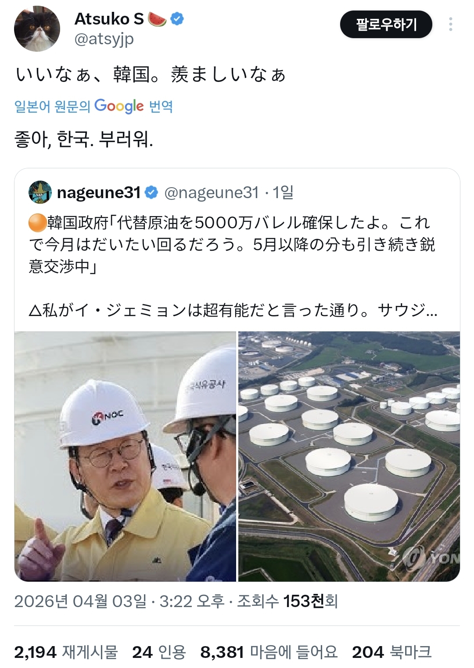Image resolution: width=474 pixels, height=668 pixels.
Task: Click the 조회수 153천회 view count
Action: pyautogui.click(x=287, y=601)
